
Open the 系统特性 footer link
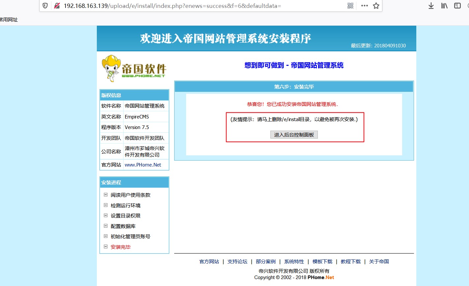[294, 262]
